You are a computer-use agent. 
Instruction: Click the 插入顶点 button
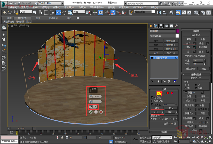point(196,35)
